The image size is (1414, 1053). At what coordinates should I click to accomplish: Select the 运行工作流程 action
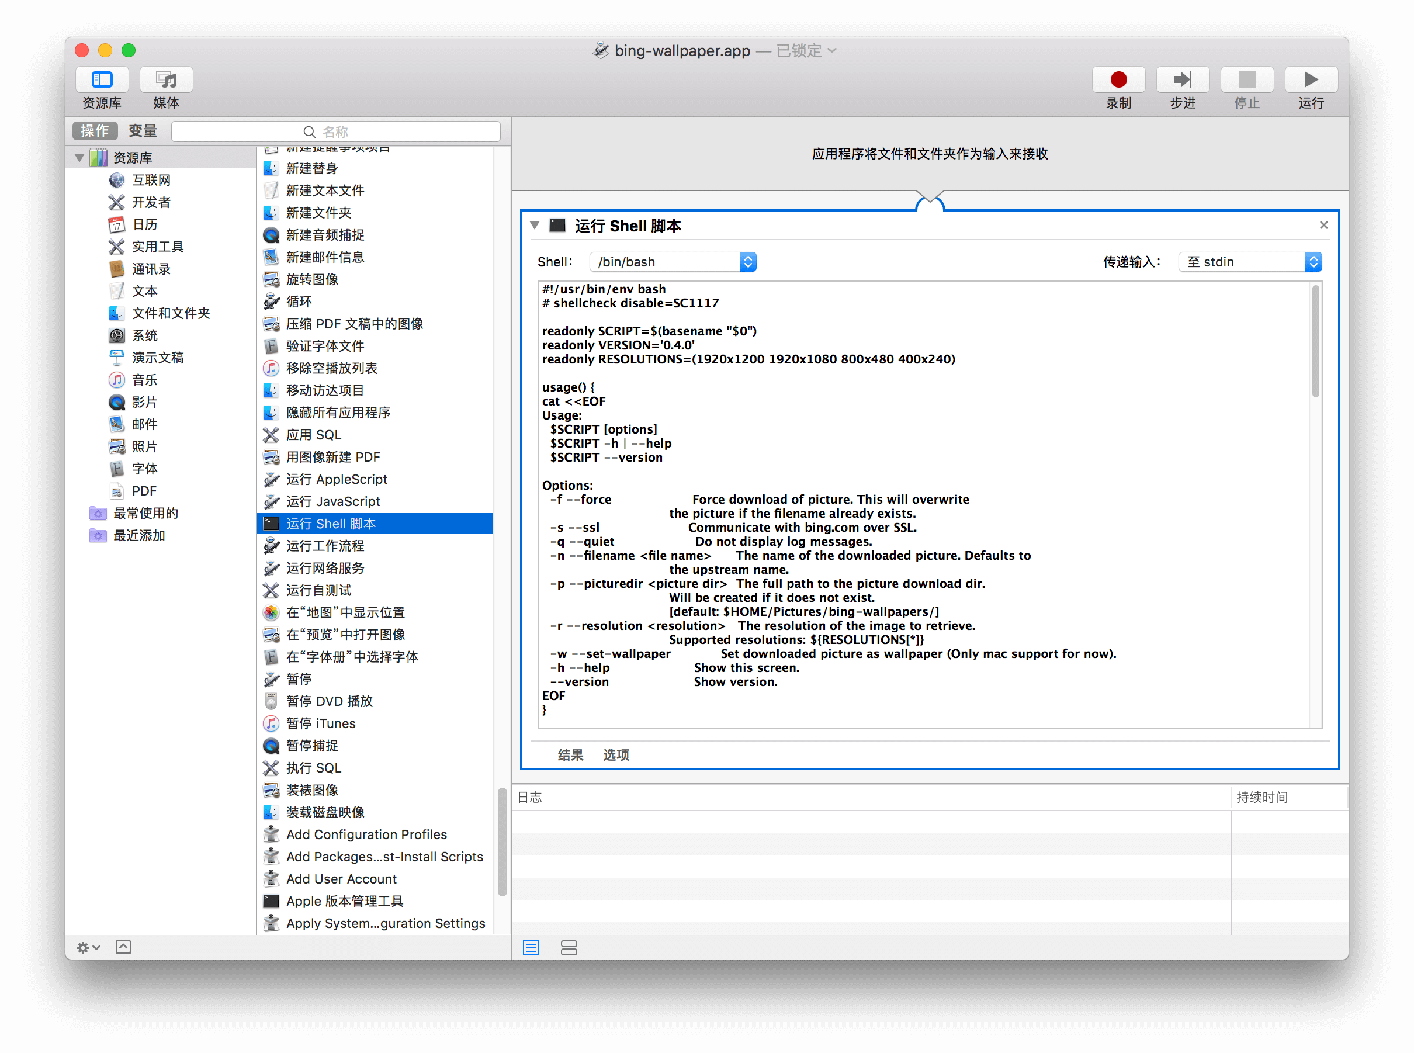[x=375, y=546]
